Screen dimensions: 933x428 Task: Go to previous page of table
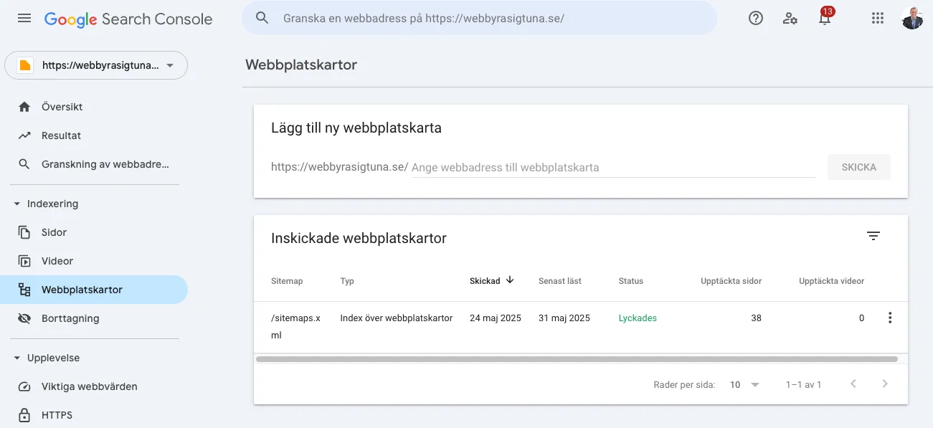point(853,384)
